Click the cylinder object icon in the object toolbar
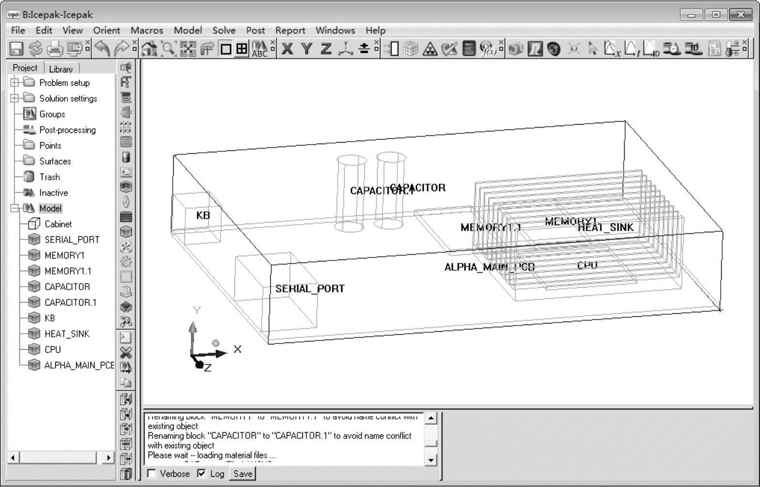Image resolution: width=760 pixels, height=487 pixels. point(126,157)
